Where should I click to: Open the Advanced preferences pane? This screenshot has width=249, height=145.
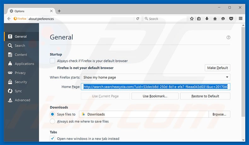21,100
